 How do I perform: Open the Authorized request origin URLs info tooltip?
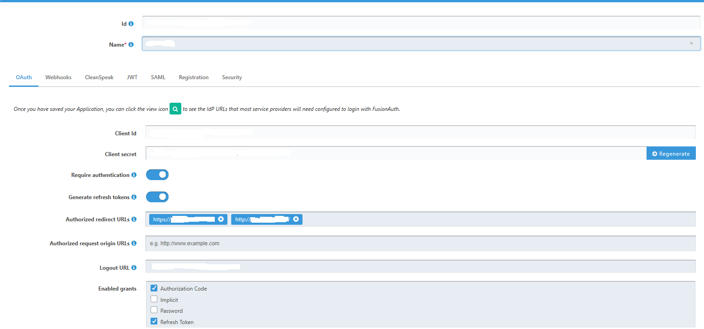(x=134, y=243)
